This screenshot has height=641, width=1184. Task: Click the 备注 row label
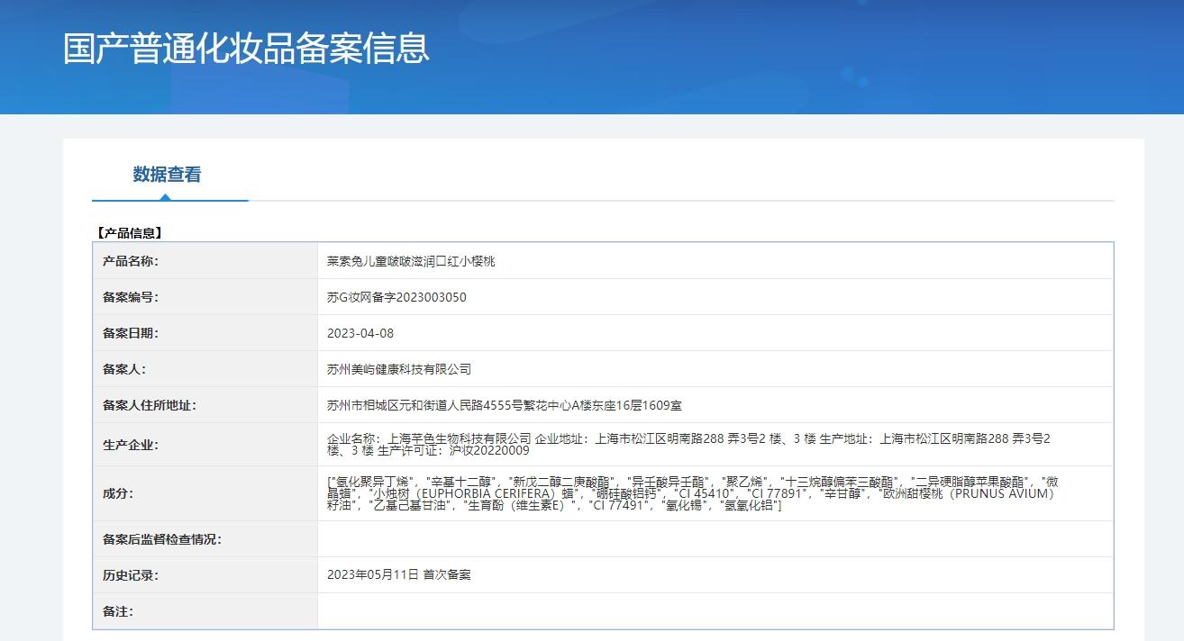(x=118, y=611)
